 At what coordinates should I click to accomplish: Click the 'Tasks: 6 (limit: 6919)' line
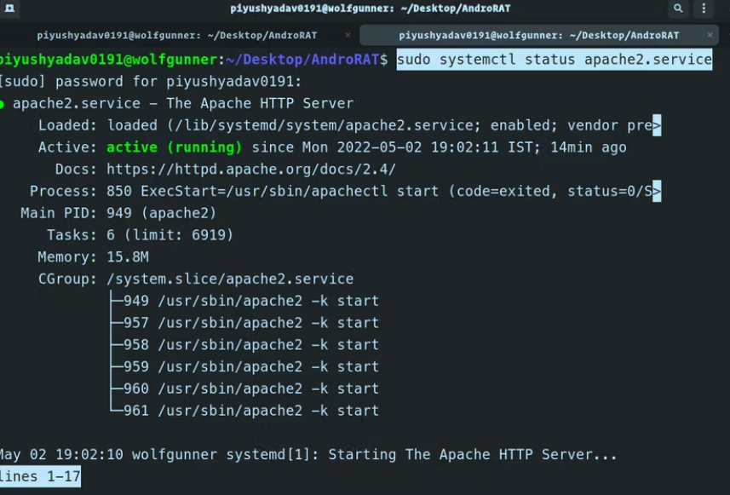[x=140, y=235]
